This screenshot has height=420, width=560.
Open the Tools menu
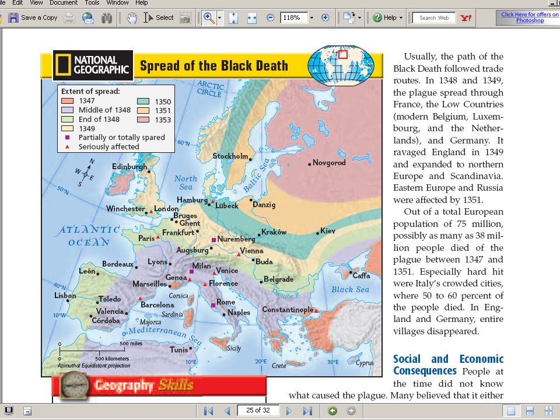(92, 2)
